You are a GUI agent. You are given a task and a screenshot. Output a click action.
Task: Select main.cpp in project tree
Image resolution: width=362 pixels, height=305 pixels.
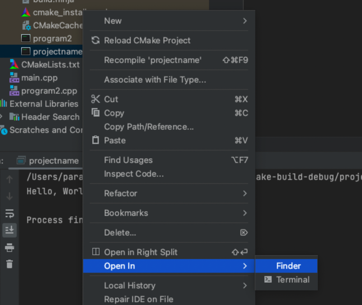click(x=40, y=78)
